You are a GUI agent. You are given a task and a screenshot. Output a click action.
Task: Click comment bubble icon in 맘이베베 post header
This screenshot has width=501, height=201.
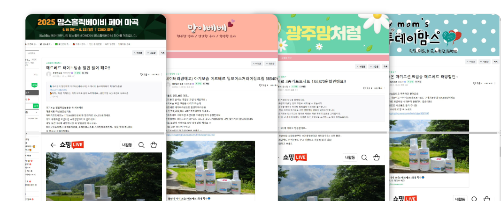pyautogui.click(x=260, y=85)
